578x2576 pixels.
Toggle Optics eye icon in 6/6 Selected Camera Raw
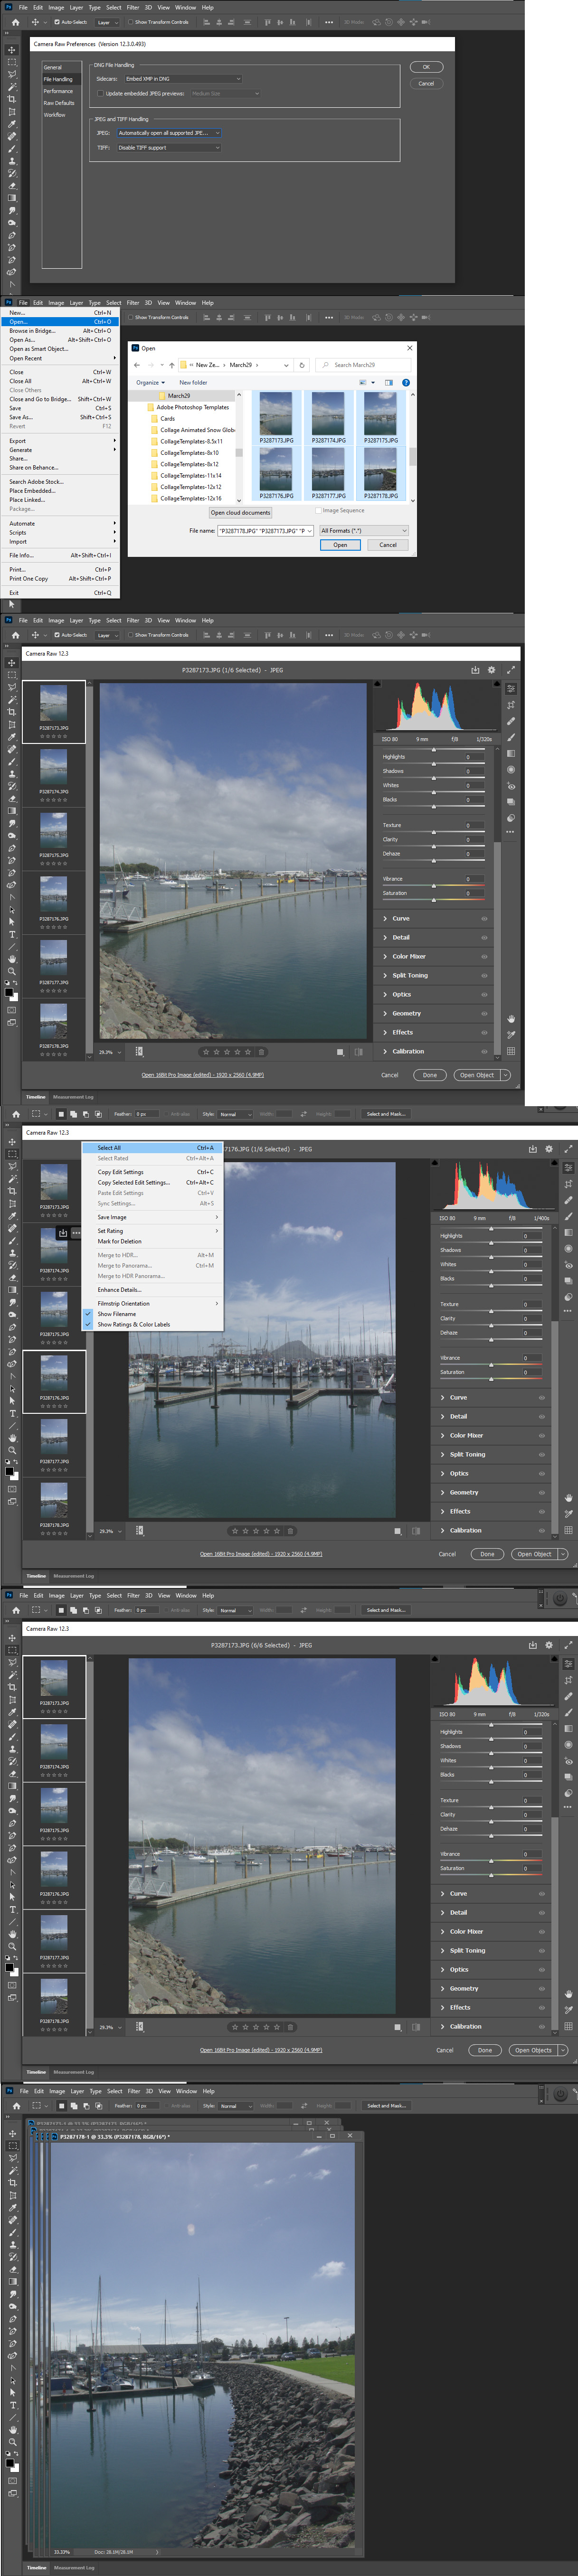click(542, 1970)
